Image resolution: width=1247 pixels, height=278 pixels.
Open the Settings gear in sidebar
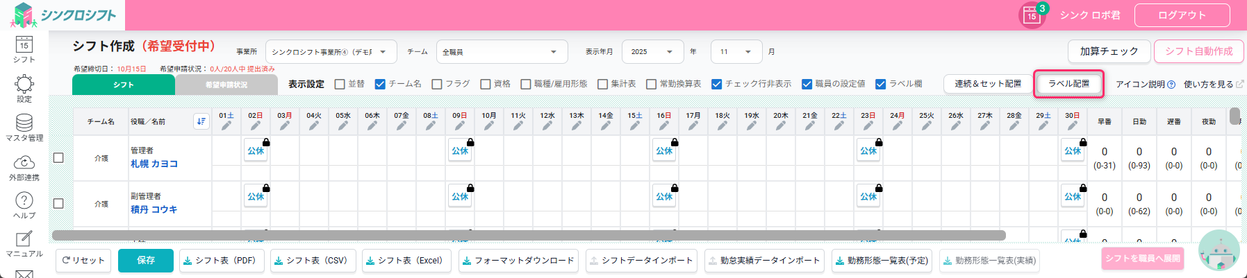[x=24, y=85]
